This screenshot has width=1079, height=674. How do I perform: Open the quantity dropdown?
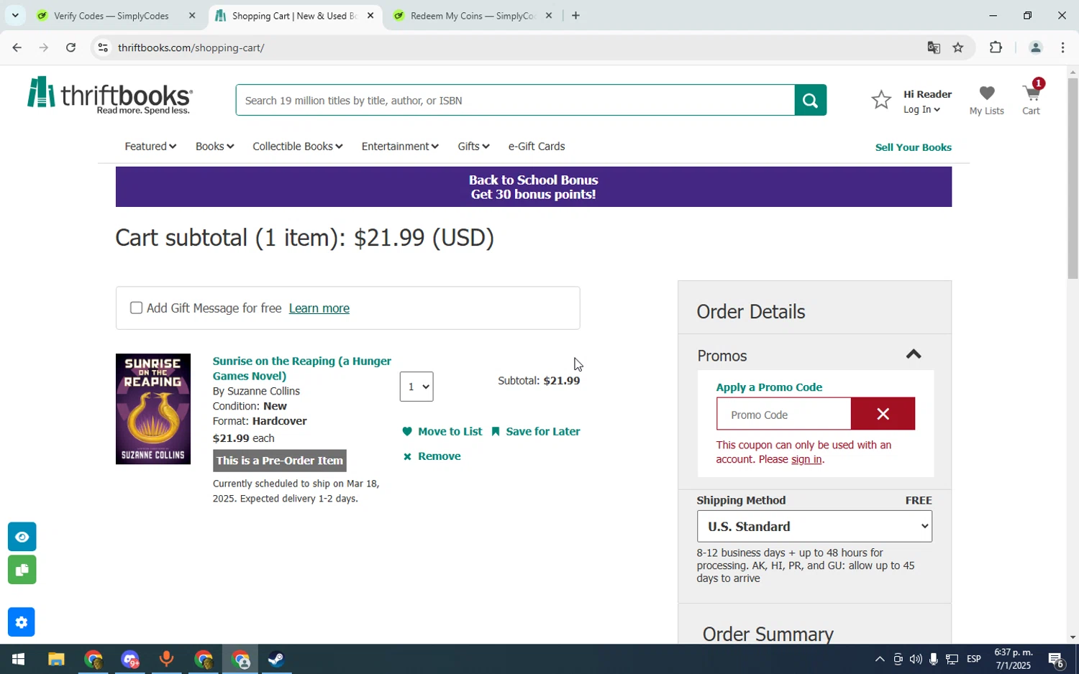point(416,387)
